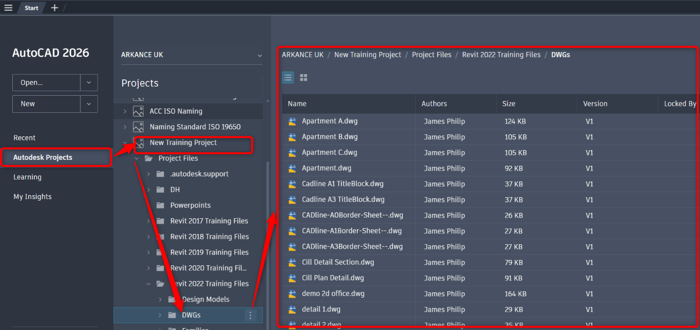Click the New button

click(46, 104)
